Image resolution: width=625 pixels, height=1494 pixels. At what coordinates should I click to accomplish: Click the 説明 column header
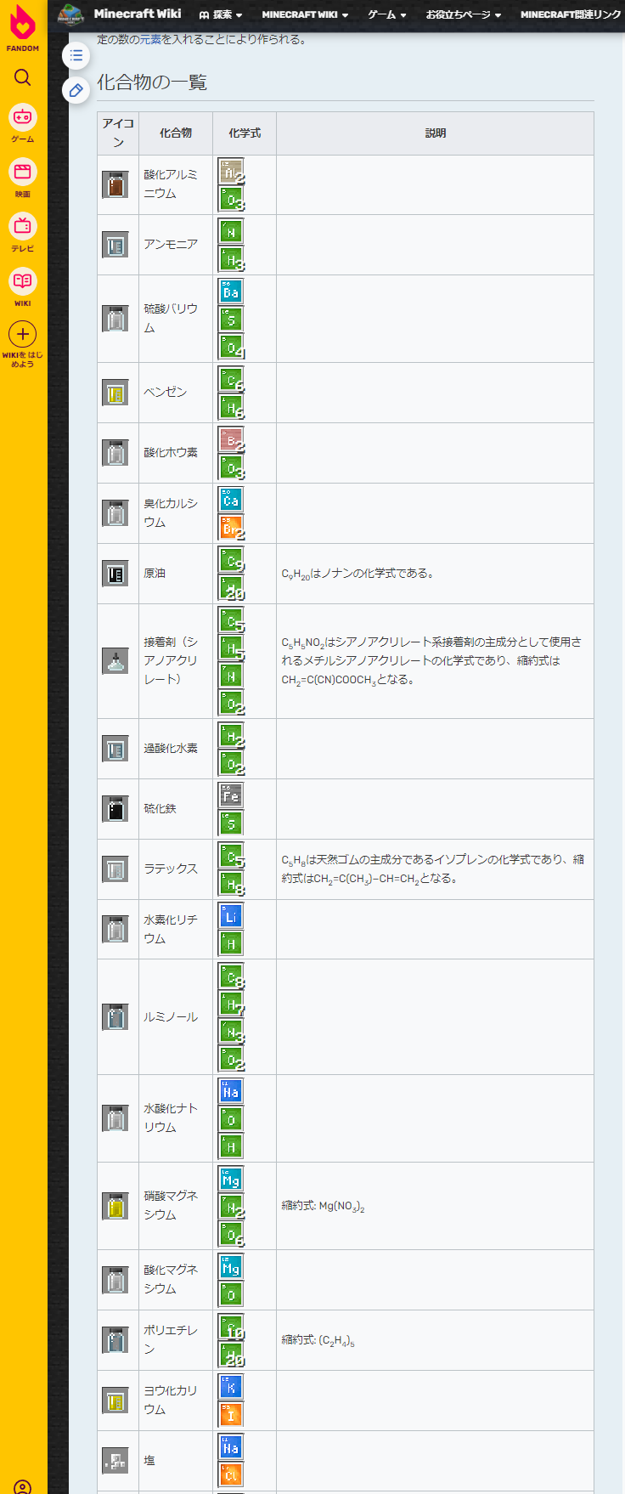(435, 133)
